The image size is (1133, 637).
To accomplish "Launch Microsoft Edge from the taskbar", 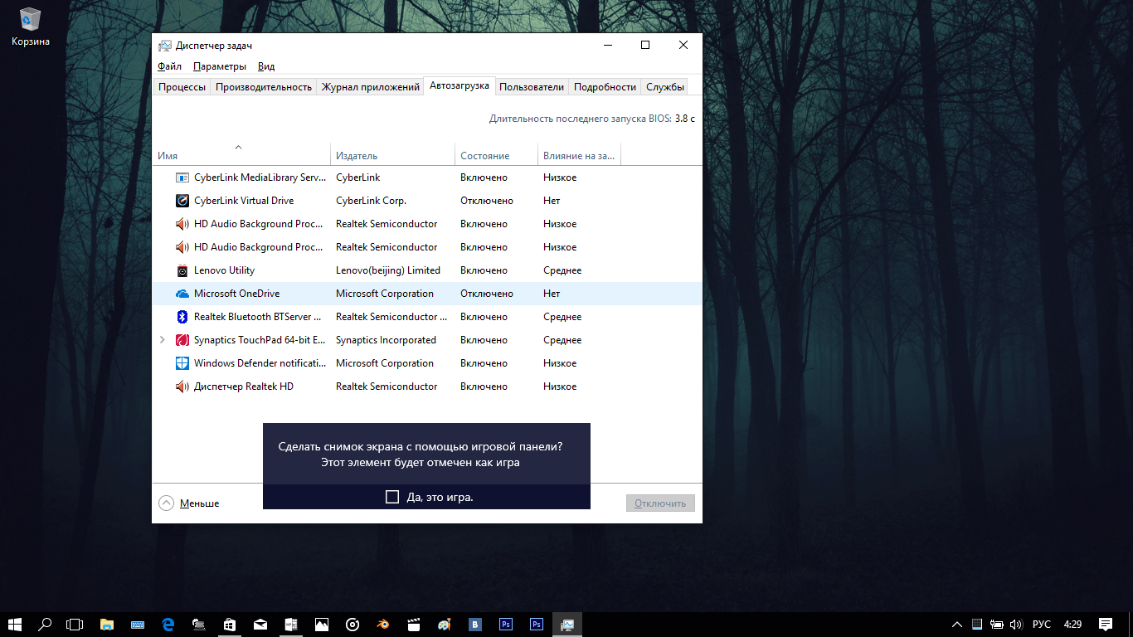I will [x=168, y=625].
